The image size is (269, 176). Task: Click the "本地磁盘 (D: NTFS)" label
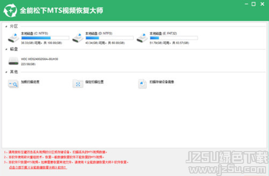[x=99, y=33]
